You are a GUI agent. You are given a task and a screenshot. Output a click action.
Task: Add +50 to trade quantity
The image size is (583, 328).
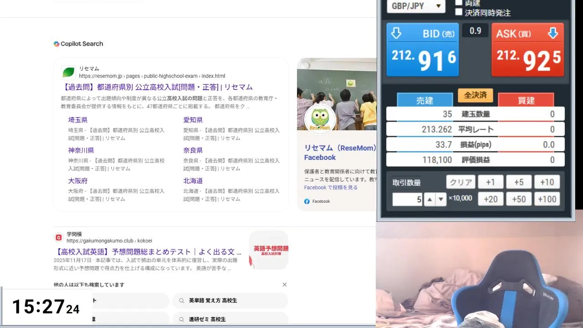pos(519,199)
